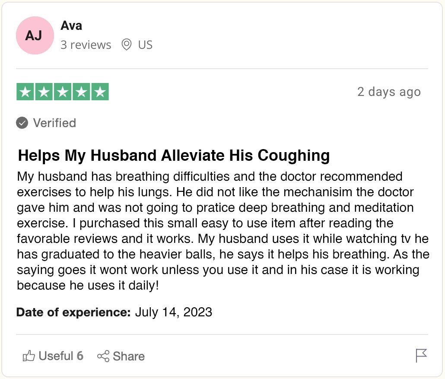The width and height of the screenshot is (445, 379).
Task: Open reviewer name Ava
Action: click(x=71, y=25)
